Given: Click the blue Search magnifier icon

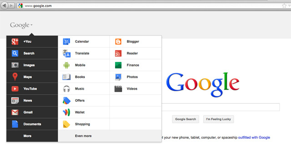Looking at the screenshot, I should click(x=15, y=53).
